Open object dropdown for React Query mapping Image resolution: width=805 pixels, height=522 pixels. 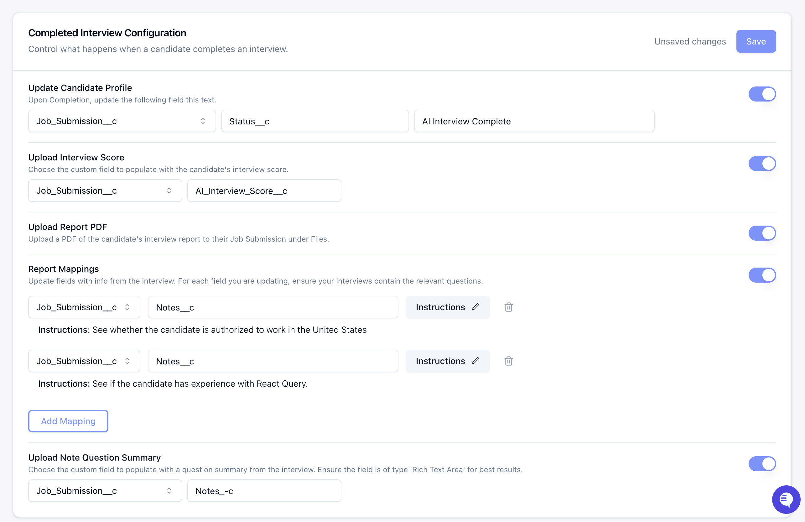[84, 361]
